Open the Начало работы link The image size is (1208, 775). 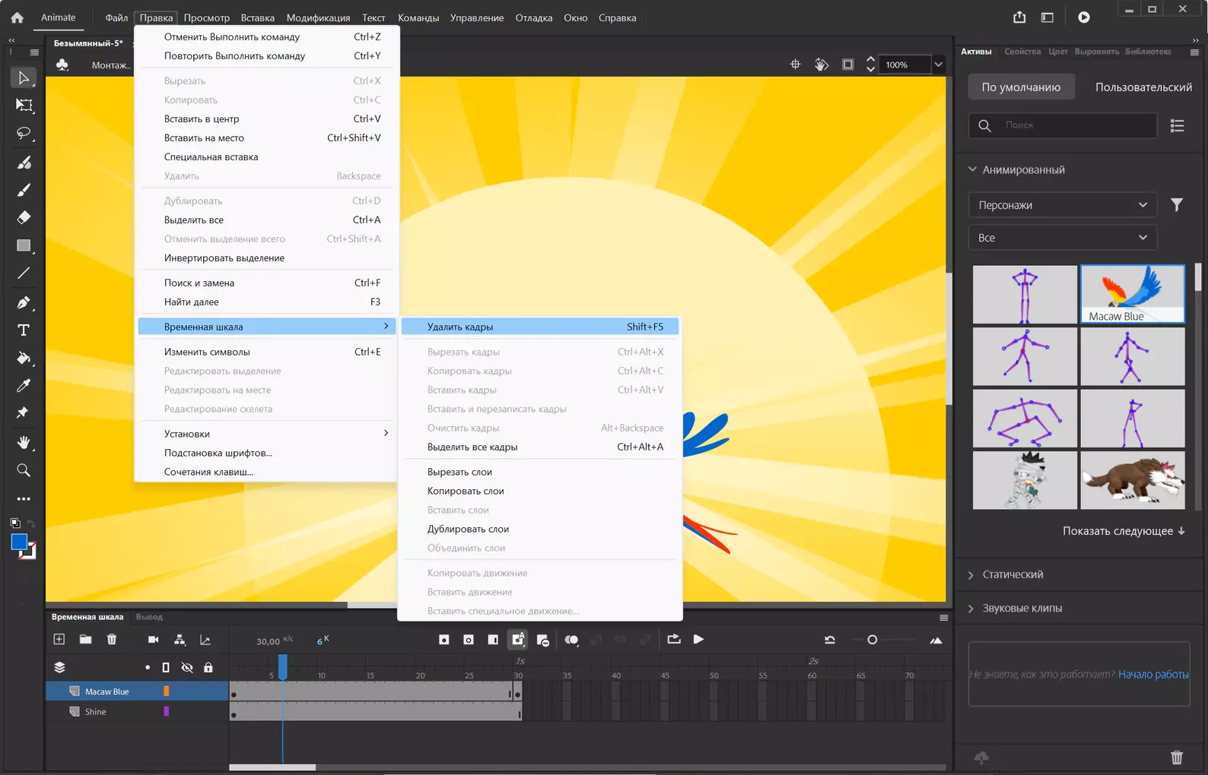[1153, 674]
